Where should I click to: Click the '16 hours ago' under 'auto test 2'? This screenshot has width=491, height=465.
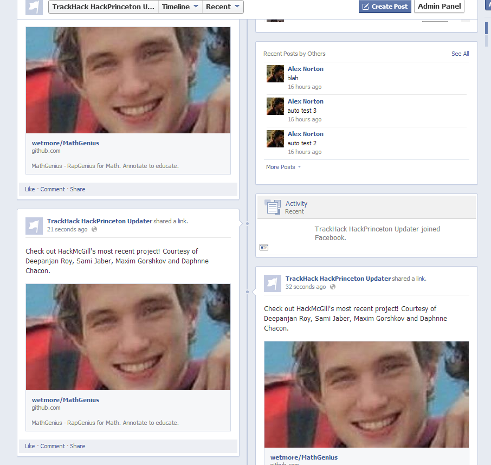click(x=305, y=152)
